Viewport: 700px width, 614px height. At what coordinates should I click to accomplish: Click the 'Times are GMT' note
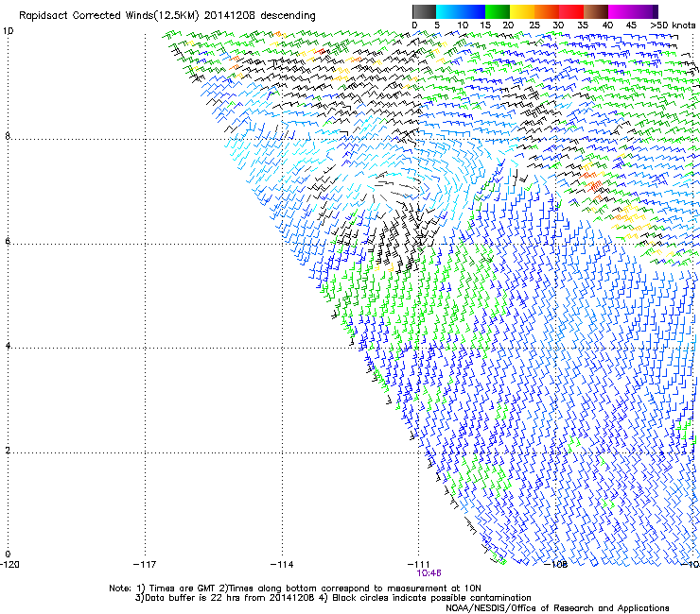click(x=182, y=588)
